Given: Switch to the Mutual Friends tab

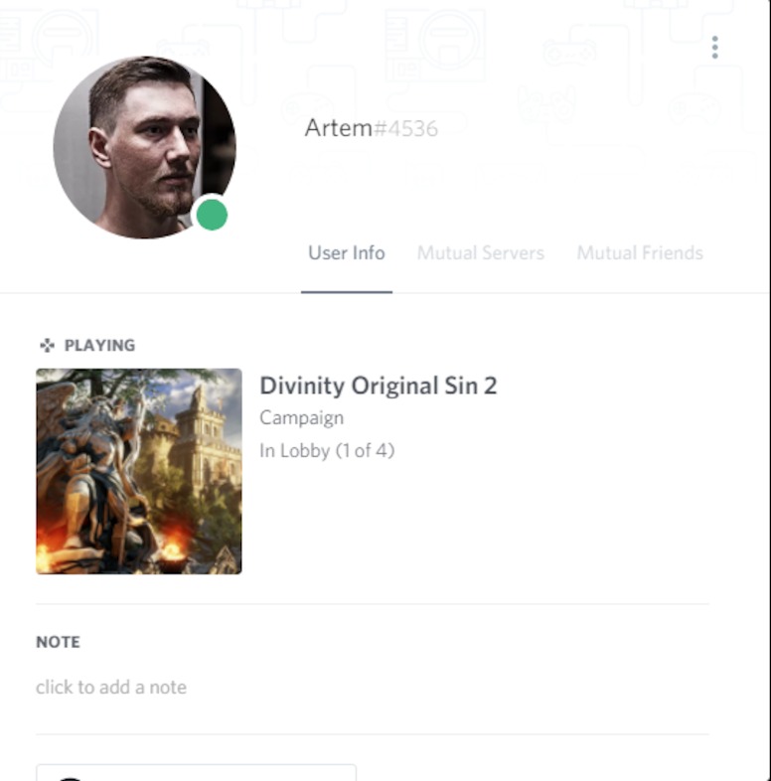Looking at the screenshot, I should (640, 253).
